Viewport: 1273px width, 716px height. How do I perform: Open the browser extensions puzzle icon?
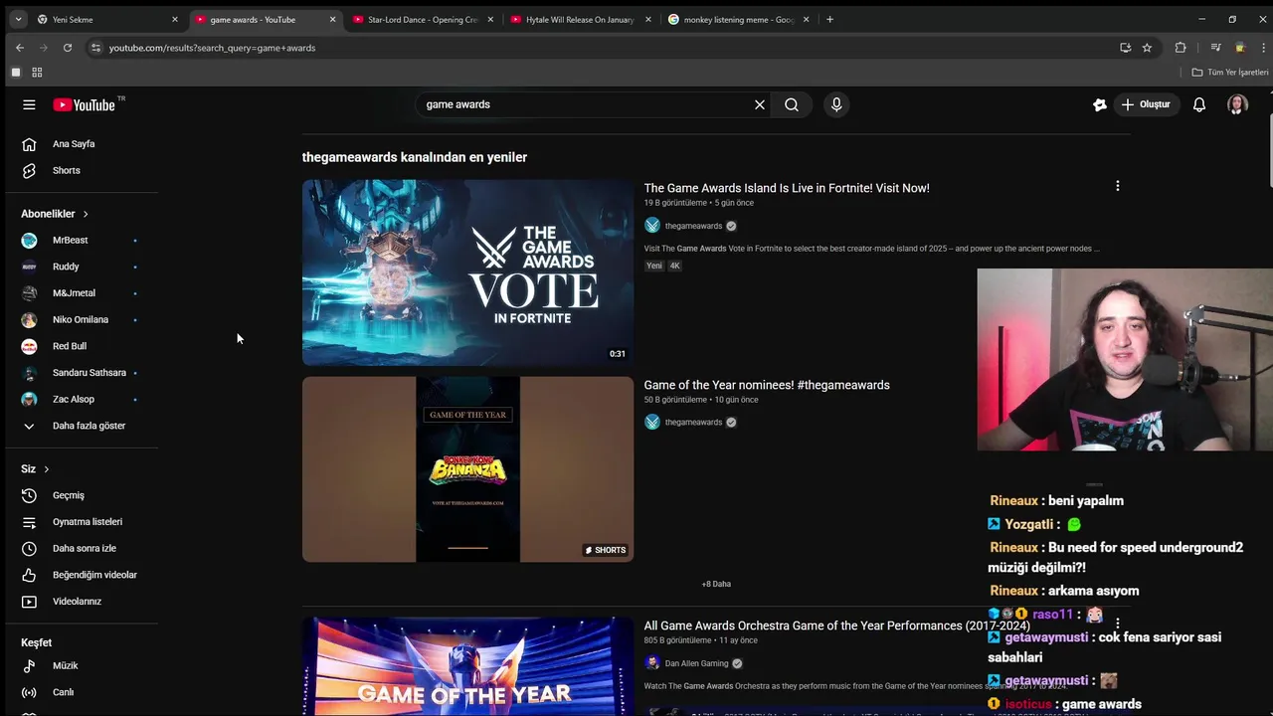coord(1181,48)
